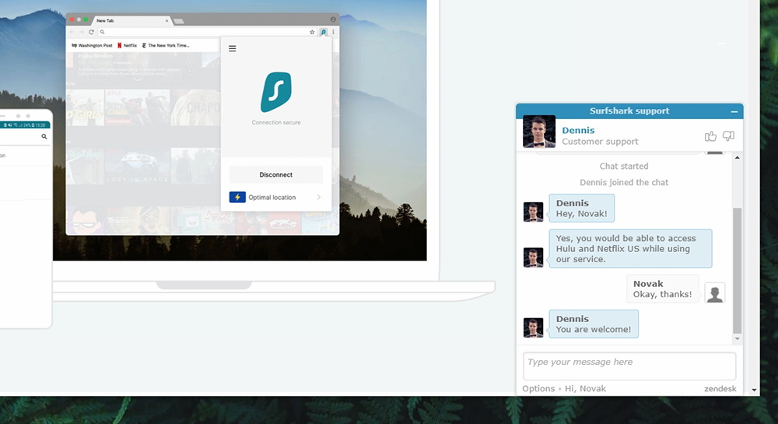Click the thumbs down rating icon
The width and height of the screenshot is (778, 424).
(x=728, y=136)
